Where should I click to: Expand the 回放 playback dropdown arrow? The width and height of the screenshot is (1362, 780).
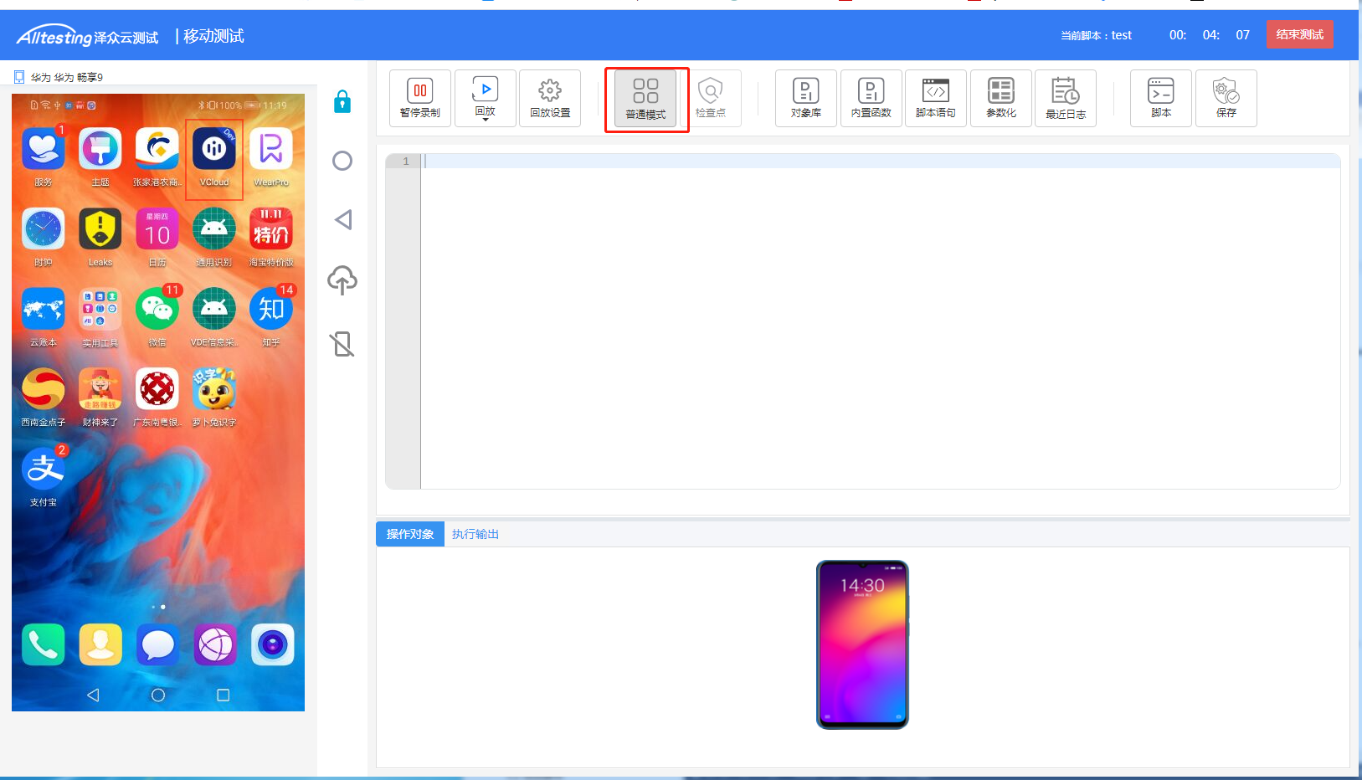tap(486, 120)
